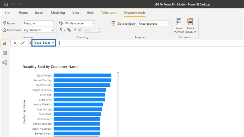Select the Craig Mills bar

79,100
